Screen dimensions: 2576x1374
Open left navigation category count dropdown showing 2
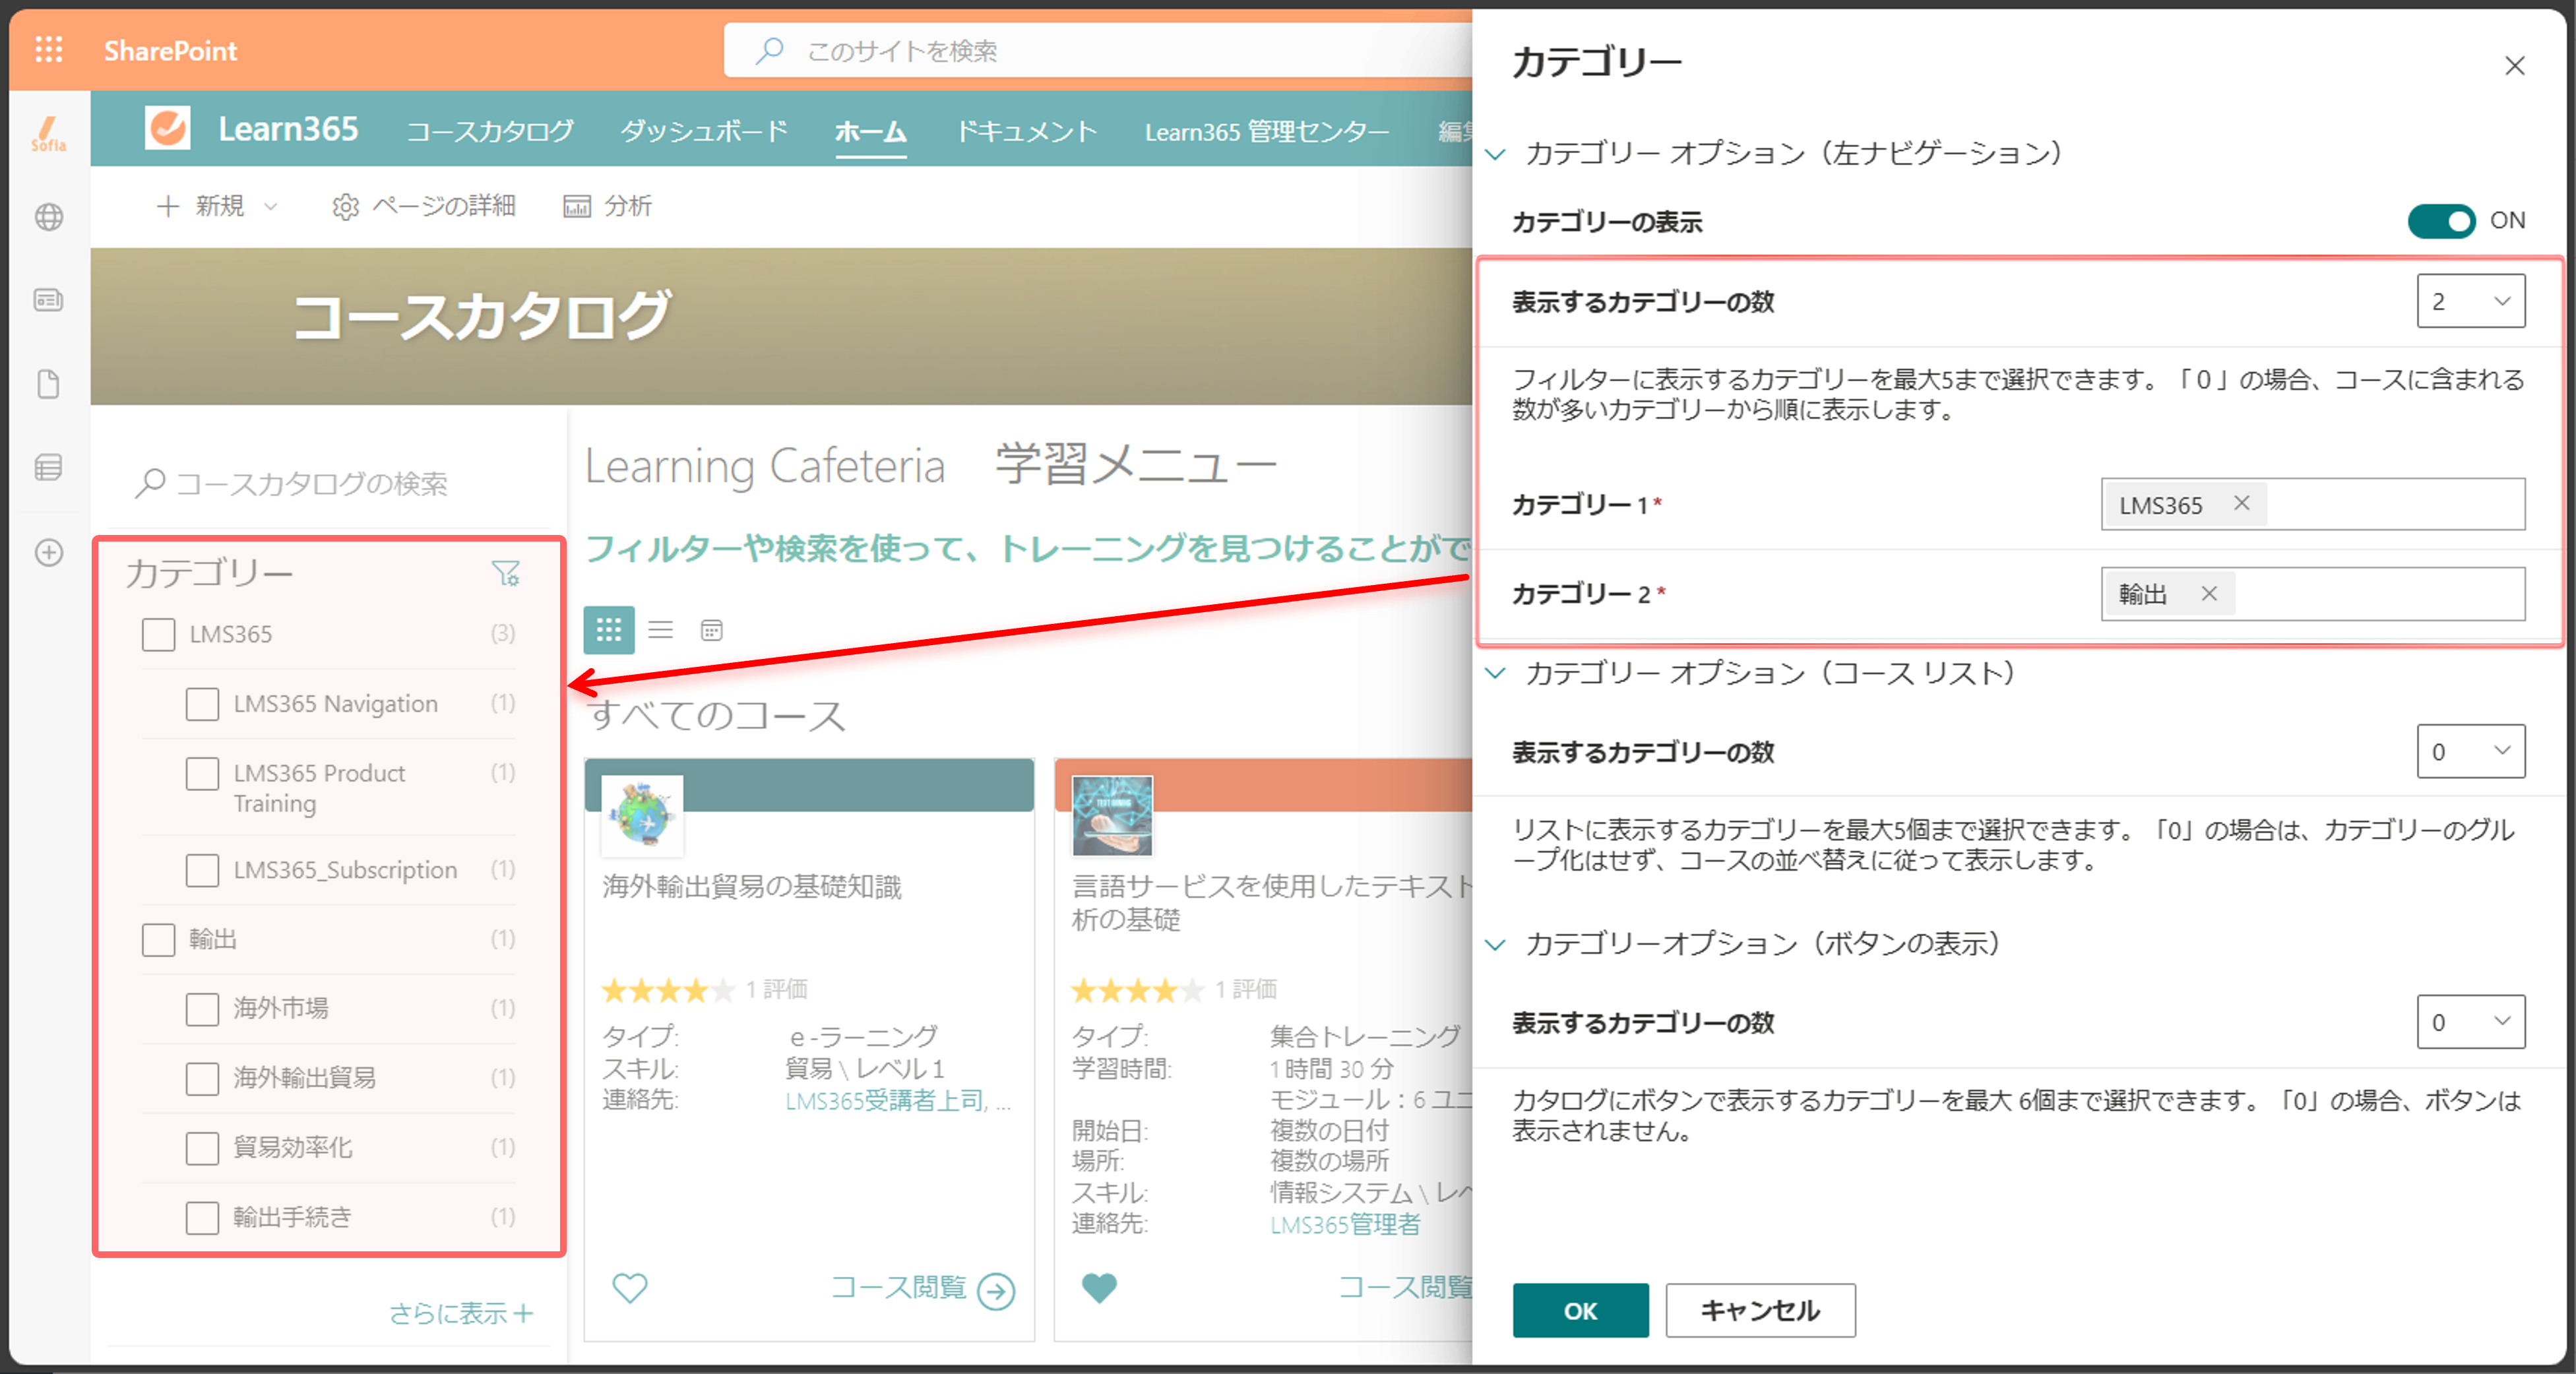pos(2471,301)
